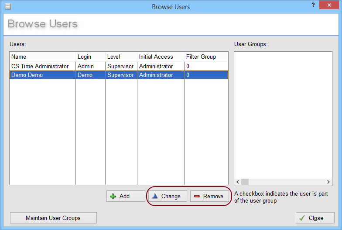Click left arrow of User Groups scrollbar
The width and height of the screenshot is (342, 230).
[238, 182]
